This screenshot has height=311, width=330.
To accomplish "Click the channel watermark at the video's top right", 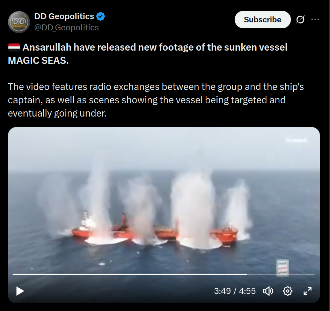I will [x=296, y=140].
